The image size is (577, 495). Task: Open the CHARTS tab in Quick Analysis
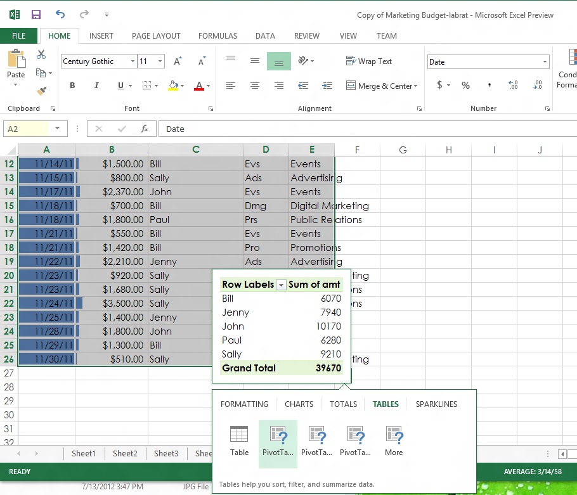coord(299,404)
